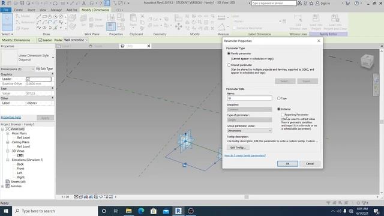
Task: Expand Families tree node
Action: point(2,186)
